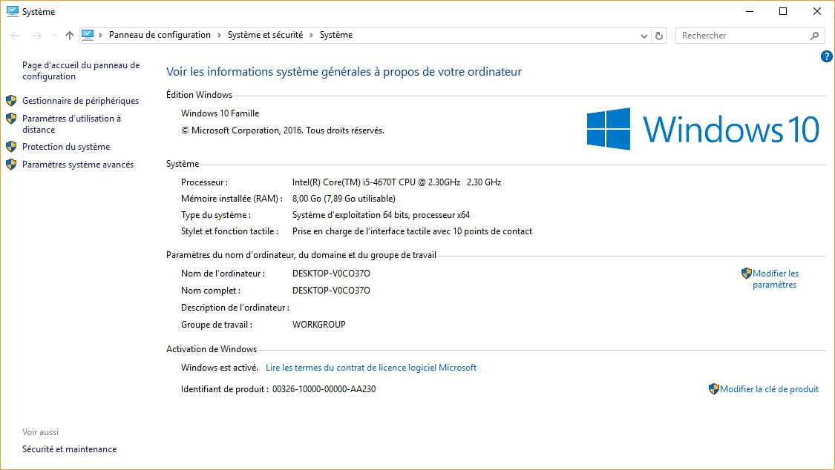Click shield icon beside Gestionnaire de périphériques
The image size is (835, 470).
click(11, 101)
